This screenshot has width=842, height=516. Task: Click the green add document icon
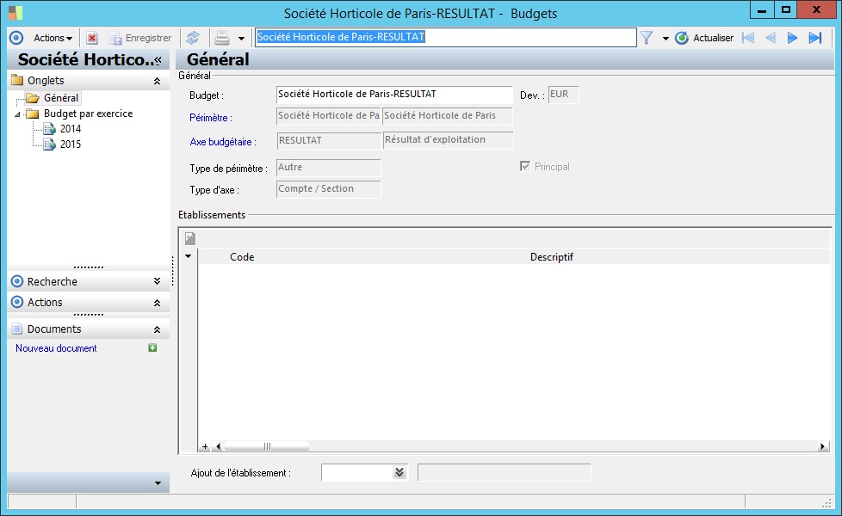(x=152, y=348)
